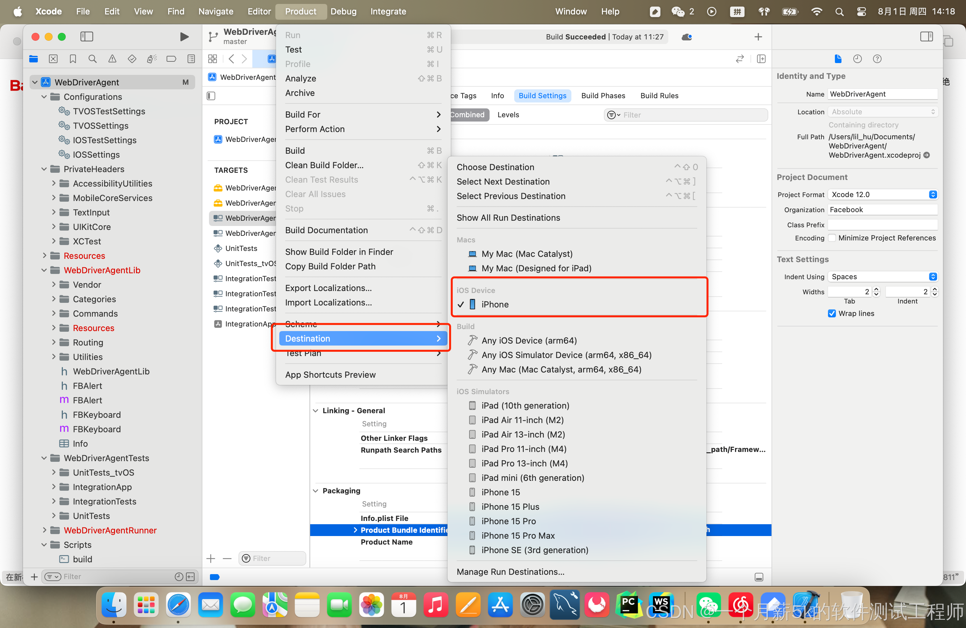Open the Test navigator diamond icon

pyautogui.click(x=132, y=59)
